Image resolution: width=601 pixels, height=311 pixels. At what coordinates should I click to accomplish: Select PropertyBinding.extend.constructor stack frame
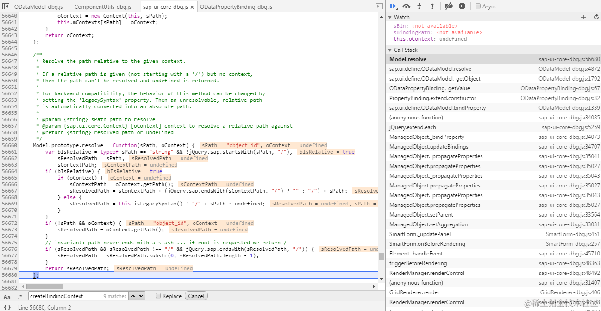[x=493, y=98]
